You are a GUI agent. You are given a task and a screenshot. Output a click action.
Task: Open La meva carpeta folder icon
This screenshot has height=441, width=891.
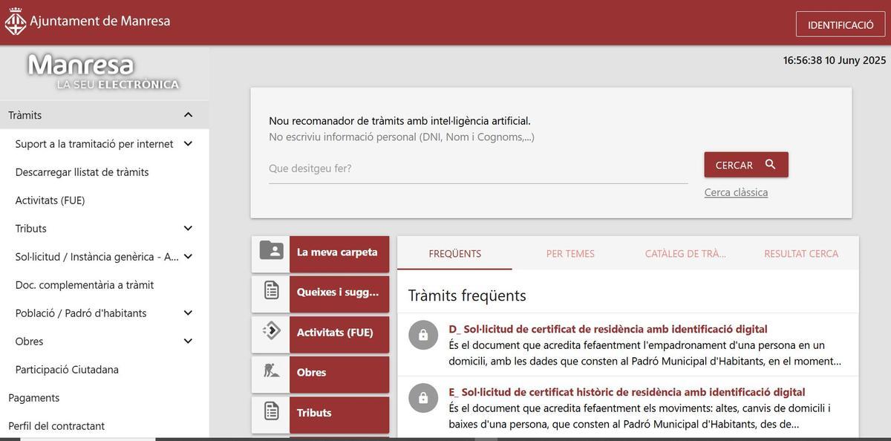click(271, 251)
